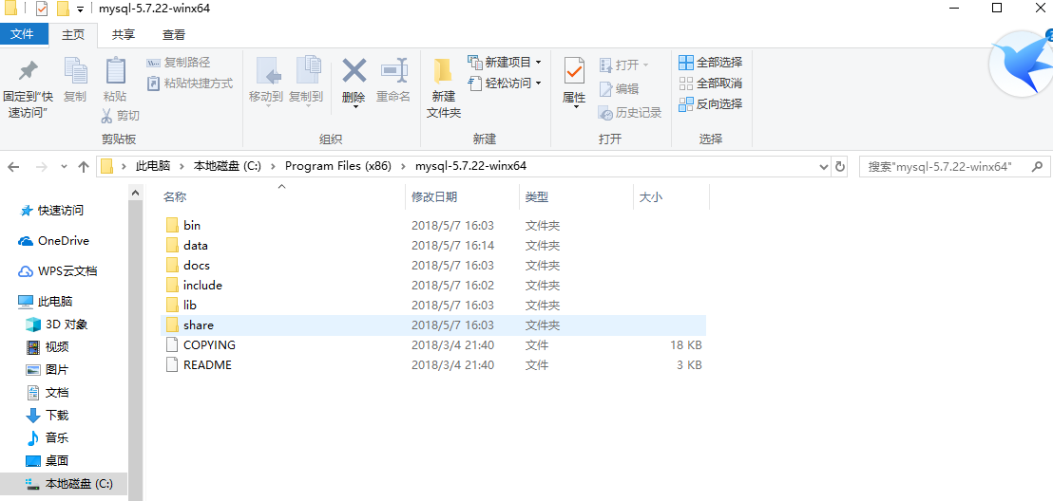The height and width of the screenshot is (501, 1053).
Task: Select the bin folder
Action: pos(433,225)
